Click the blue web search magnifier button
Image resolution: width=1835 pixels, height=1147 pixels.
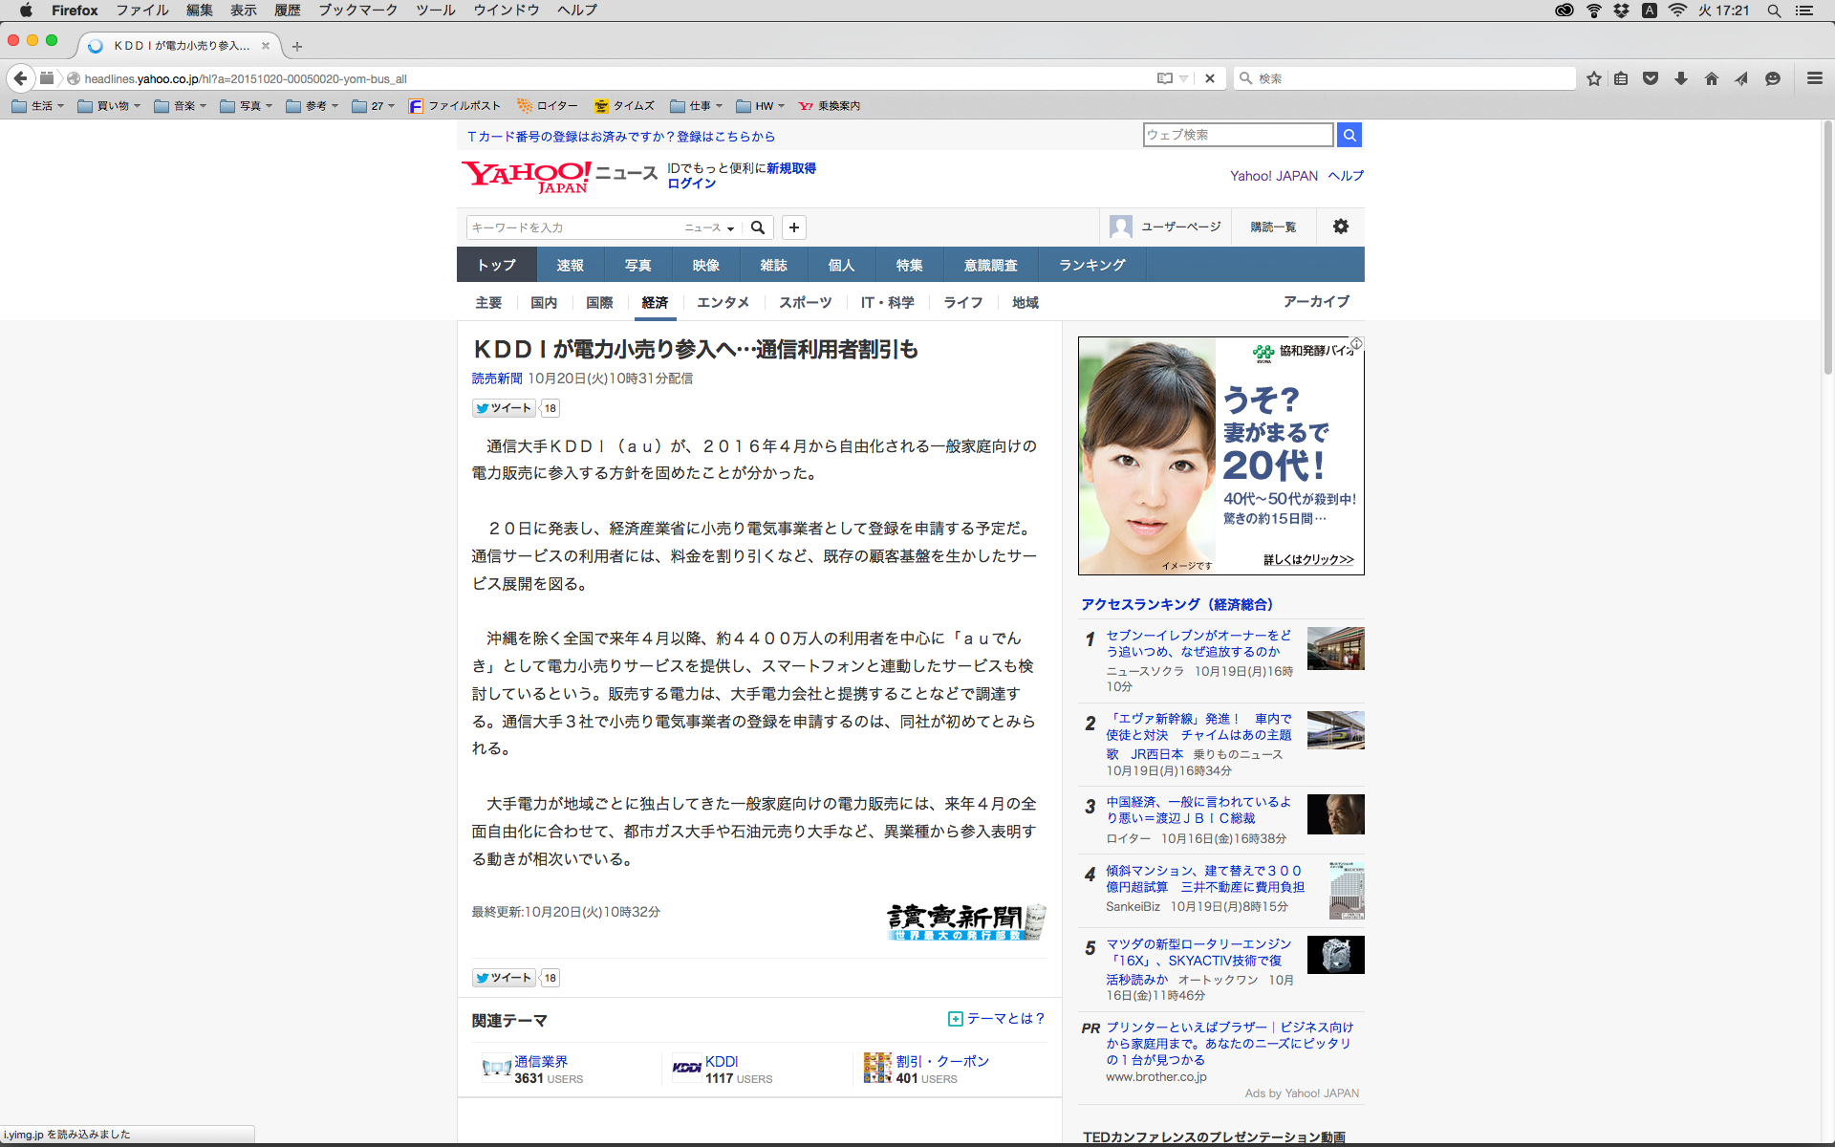pyautogui.click(x=1349, y=135)
